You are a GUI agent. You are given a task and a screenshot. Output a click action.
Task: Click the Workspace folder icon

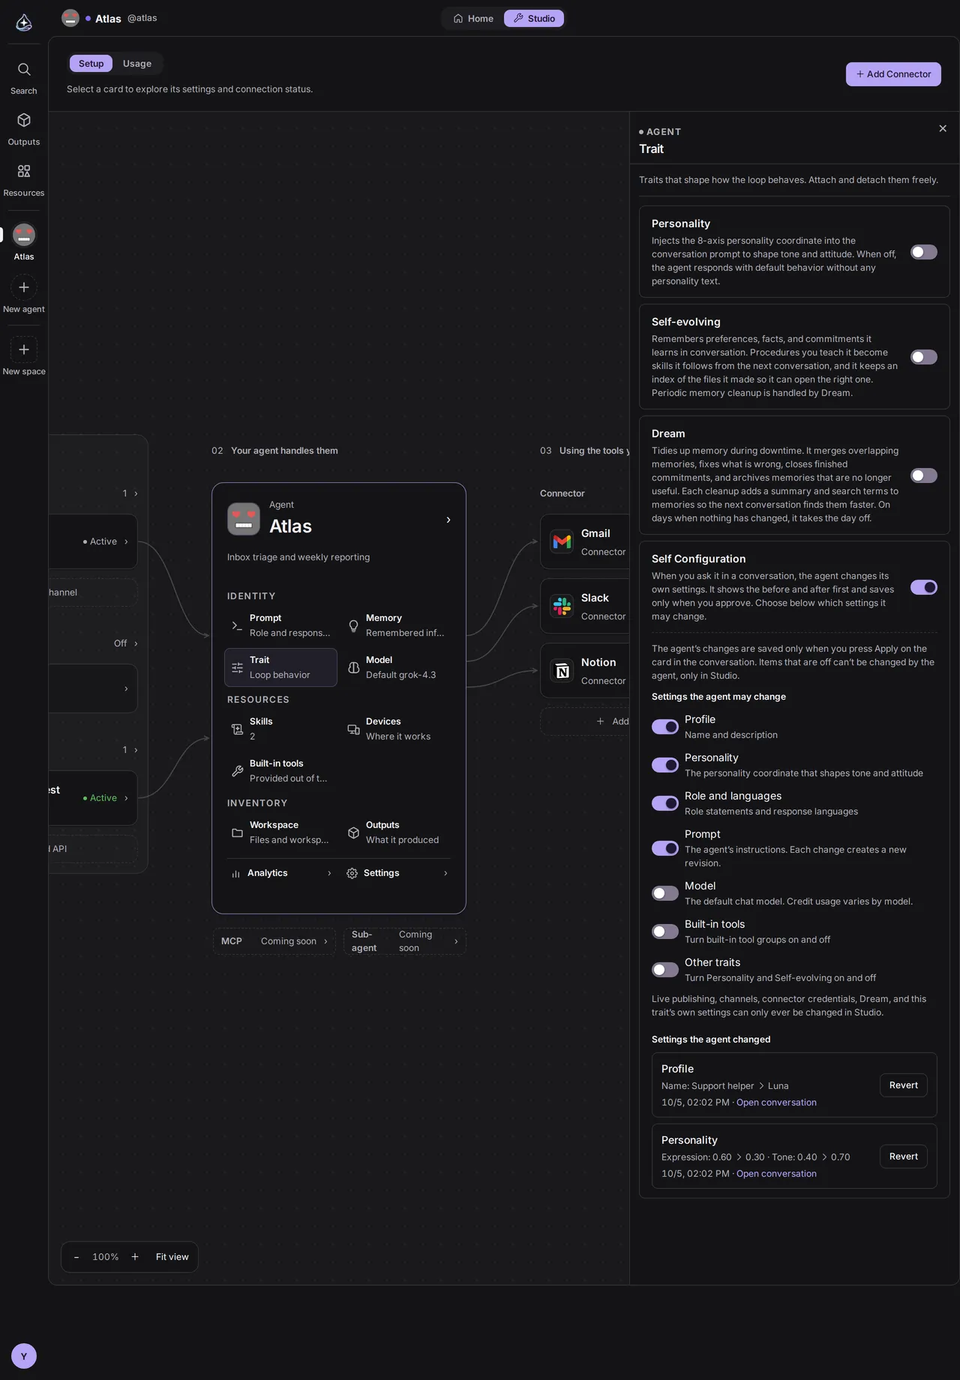pos(237,832)
